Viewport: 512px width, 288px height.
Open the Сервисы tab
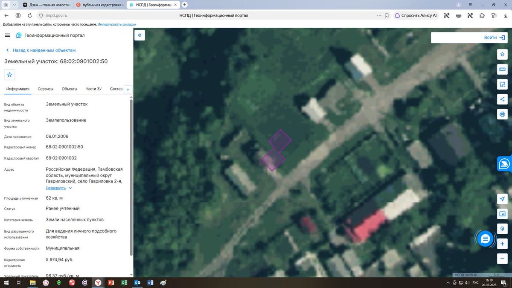click(x=46, y=89)
